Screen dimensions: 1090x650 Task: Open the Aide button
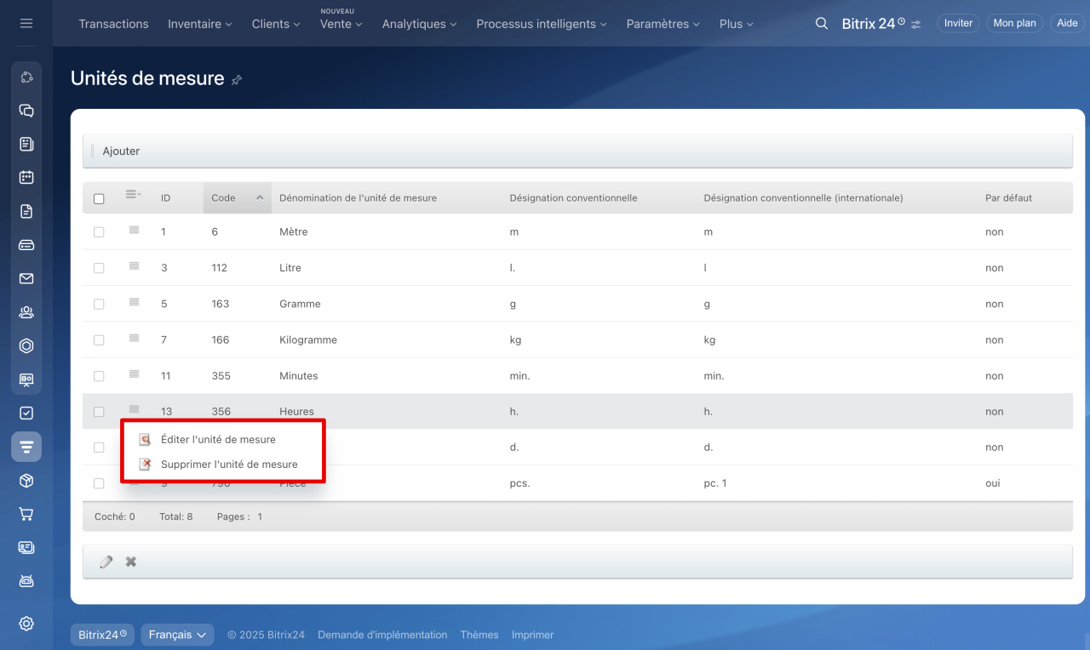(x=1067, y=23)
